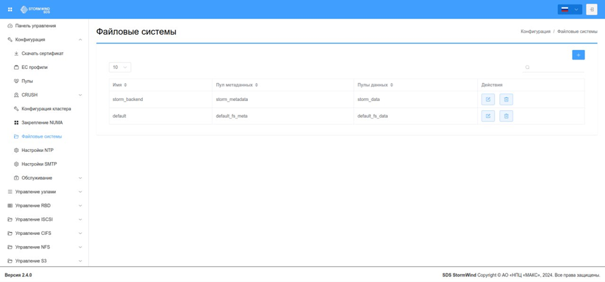Expand Управление RBD section
The image size is (605, 282).
tap(44, 205)
